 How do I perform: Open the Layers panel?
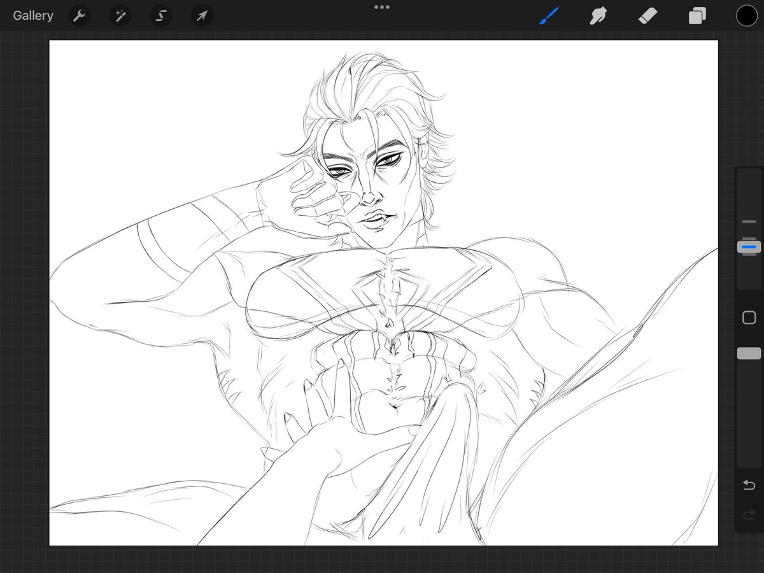(x=697, y=16)
